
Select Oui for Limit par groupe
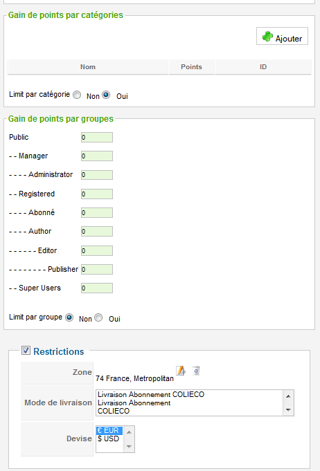coord(98,317)
